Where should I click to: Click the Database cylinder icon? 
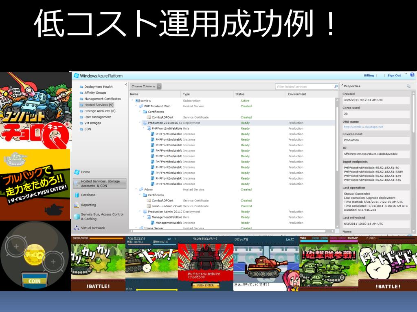(77, 195)
